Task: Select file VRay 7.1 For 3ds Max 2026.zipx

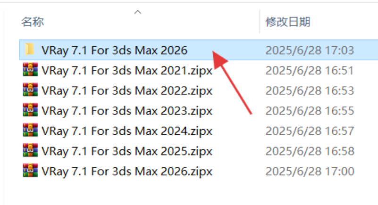Action: [127, 172]
